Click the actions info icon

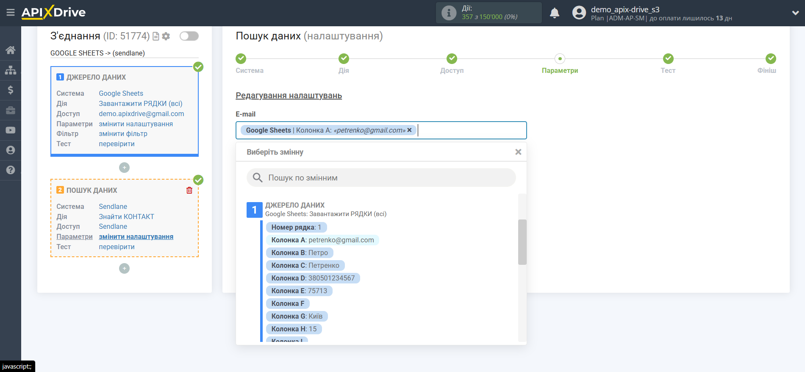(x=449, y=13)
